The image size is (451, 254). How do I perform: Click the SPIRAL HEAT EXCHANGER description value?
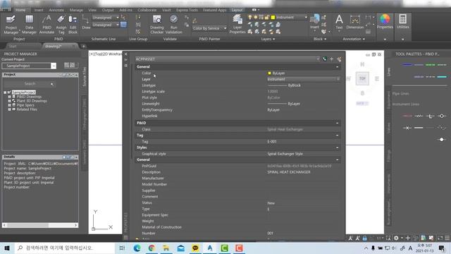[x=289, y=172]
